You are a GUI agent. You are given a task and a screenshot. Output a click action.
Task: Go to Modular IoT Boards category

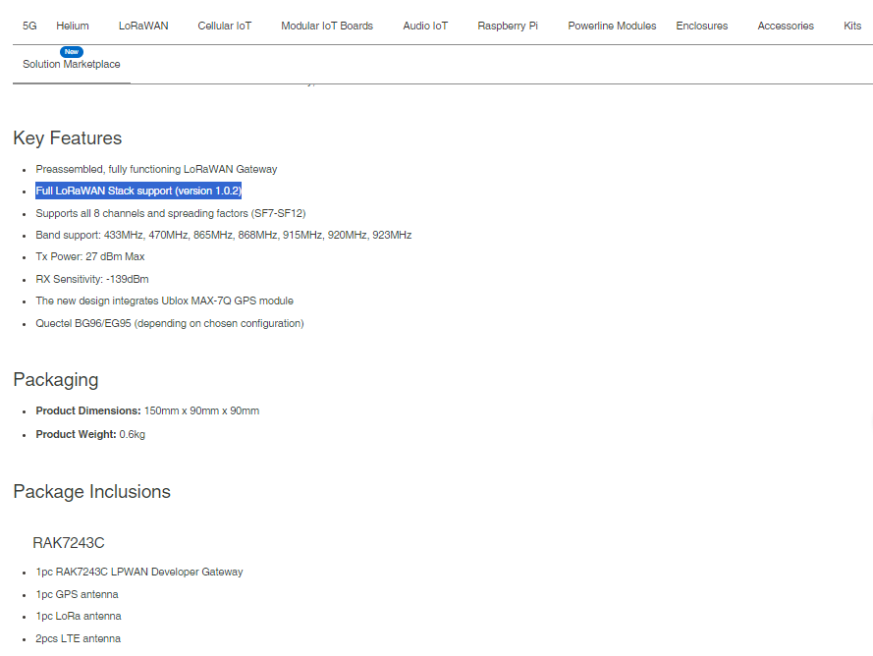point(327,26)
